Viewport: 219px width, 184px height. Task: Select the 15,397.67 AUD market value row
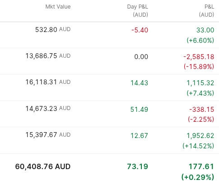(x=109, y=140)
